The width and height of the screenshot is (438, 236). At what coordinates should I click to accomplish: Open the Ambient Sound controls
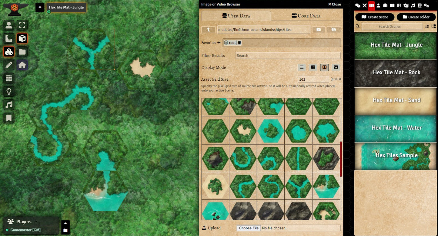pos(9,105)
